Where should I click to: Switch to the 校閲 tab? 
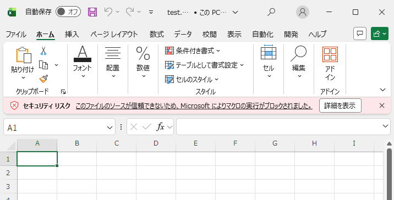click(x=209, y=34)
